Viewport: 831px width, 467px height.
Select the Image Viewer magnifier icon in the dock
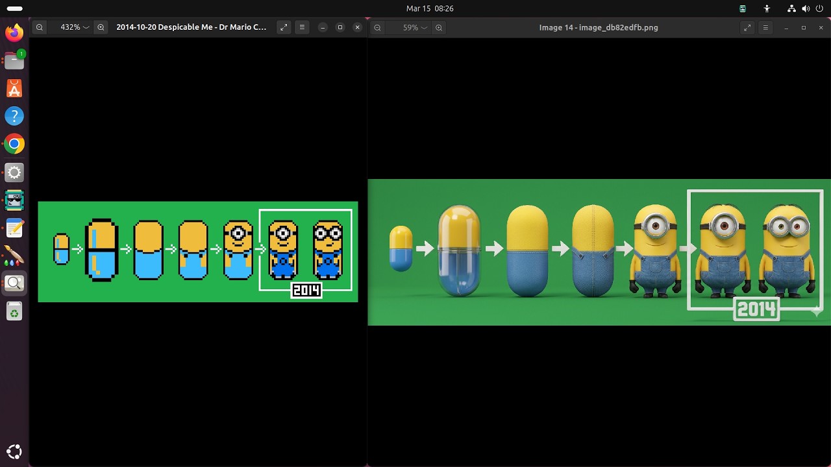14,283
